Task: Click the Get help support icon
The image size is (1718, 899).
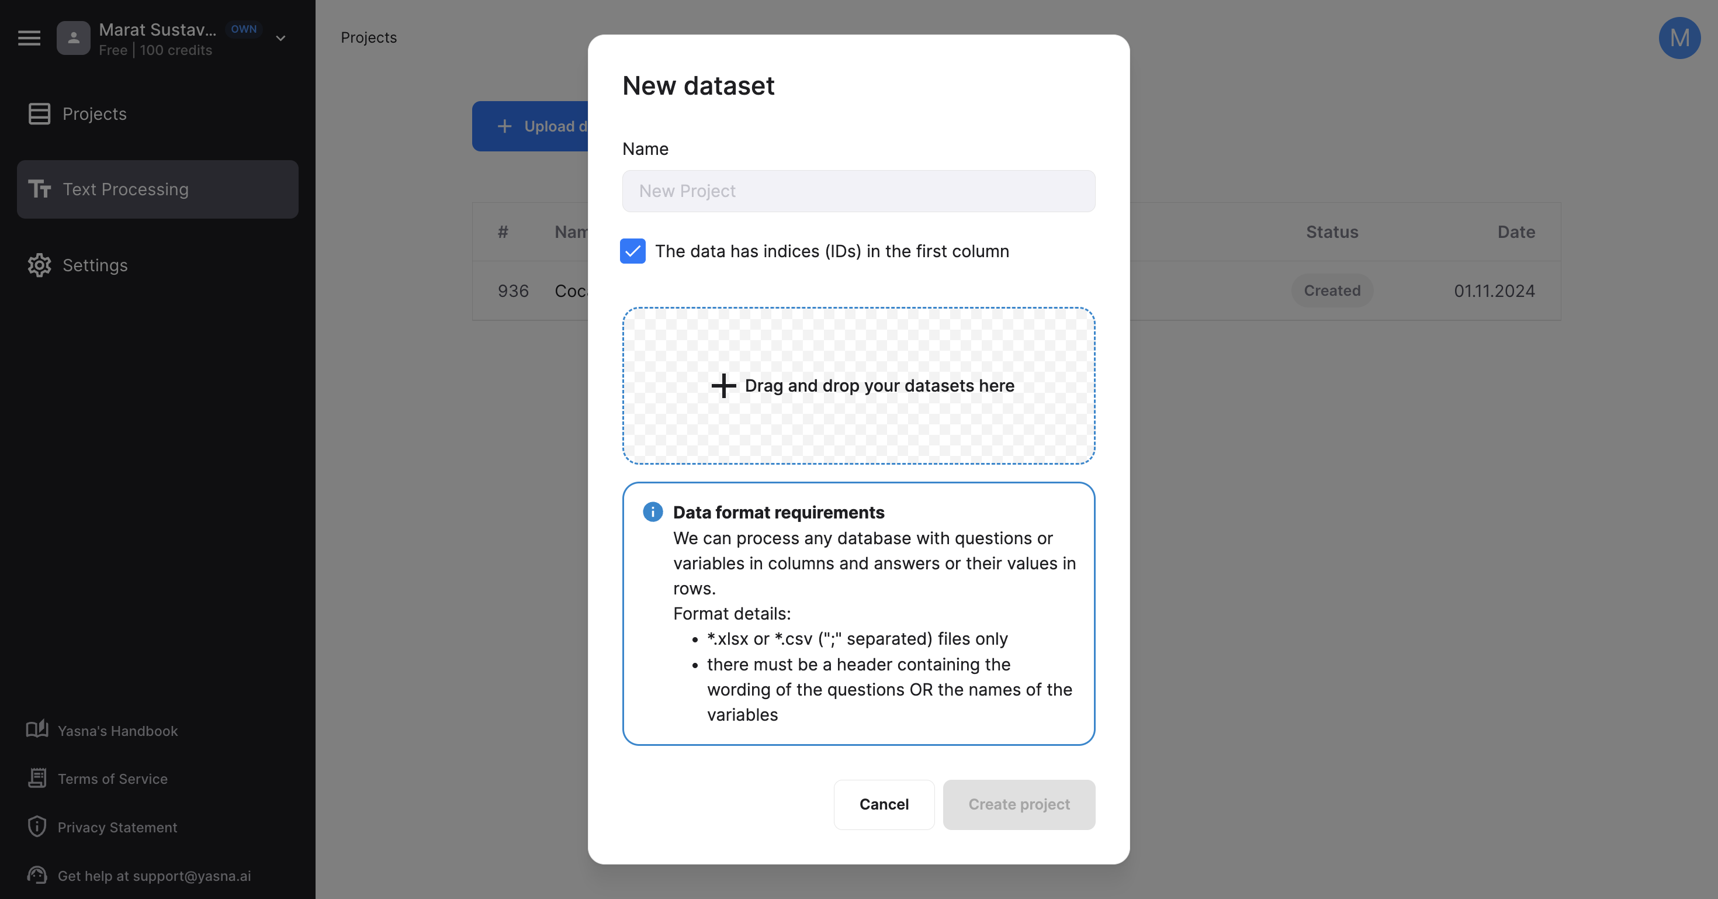Action: point(37,875)
